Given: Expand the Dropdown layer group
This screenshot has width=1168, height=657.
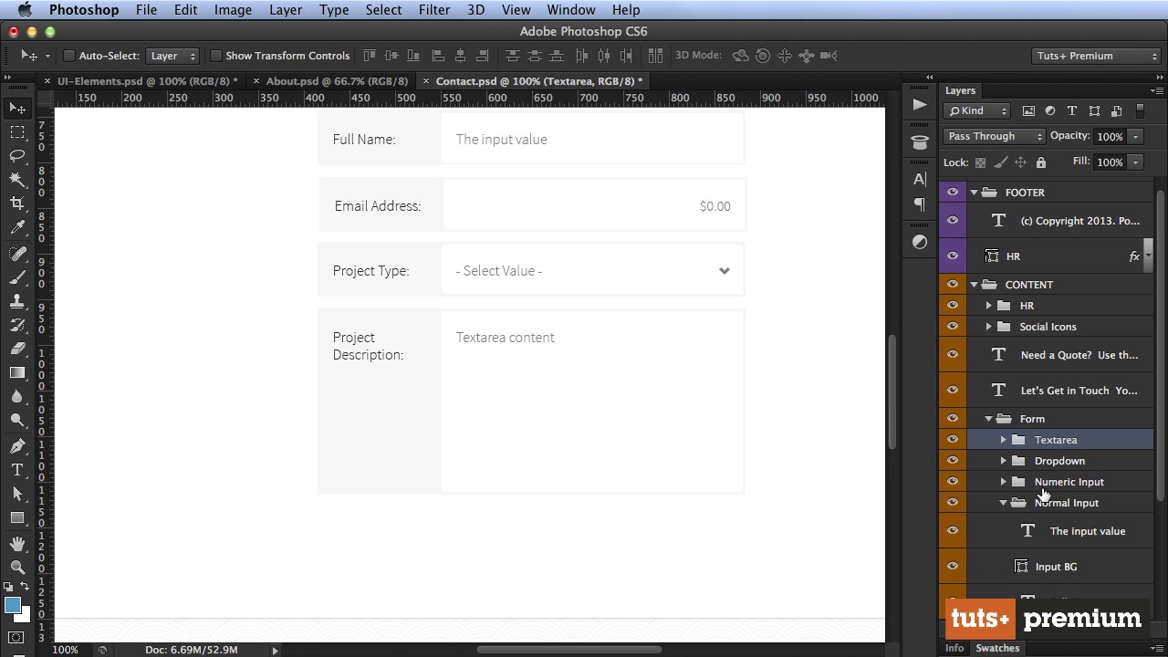Looking at the screenshot, I should [1003, 461].
